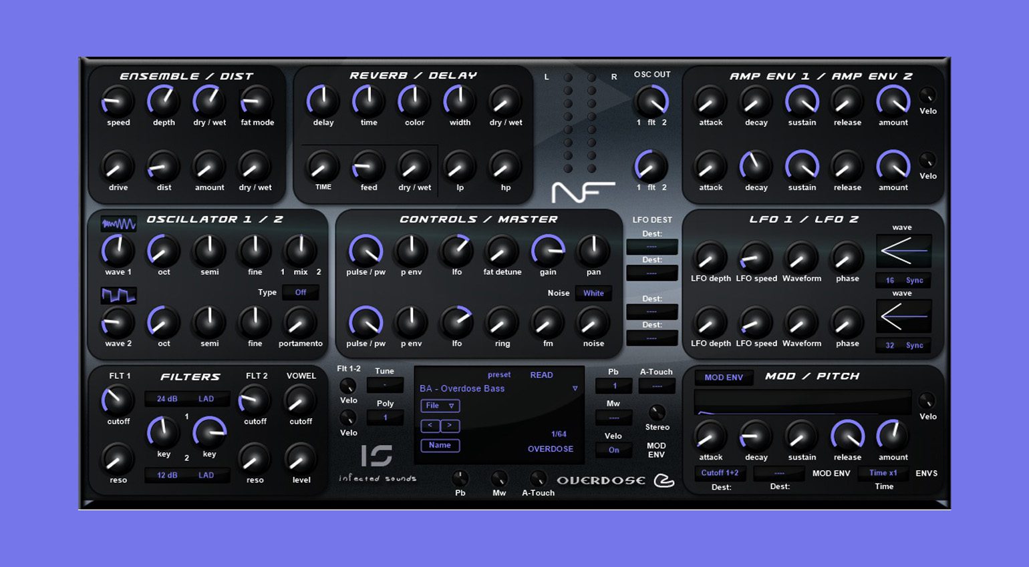Click the READ preset button
The width and height of the screenshot is (1029, 567).
click(541, 375)
